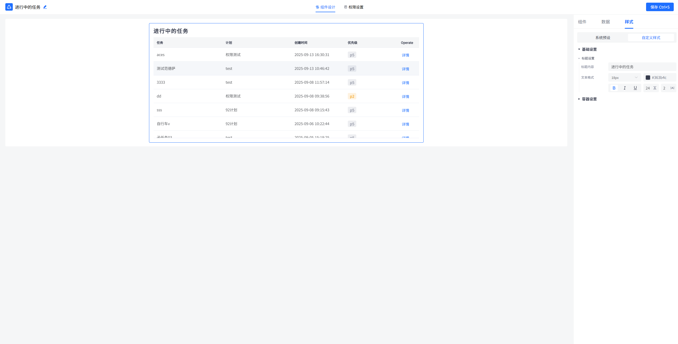Select the 系统预设 style mode
Screen dimensions: 678x344
[603, 38]
